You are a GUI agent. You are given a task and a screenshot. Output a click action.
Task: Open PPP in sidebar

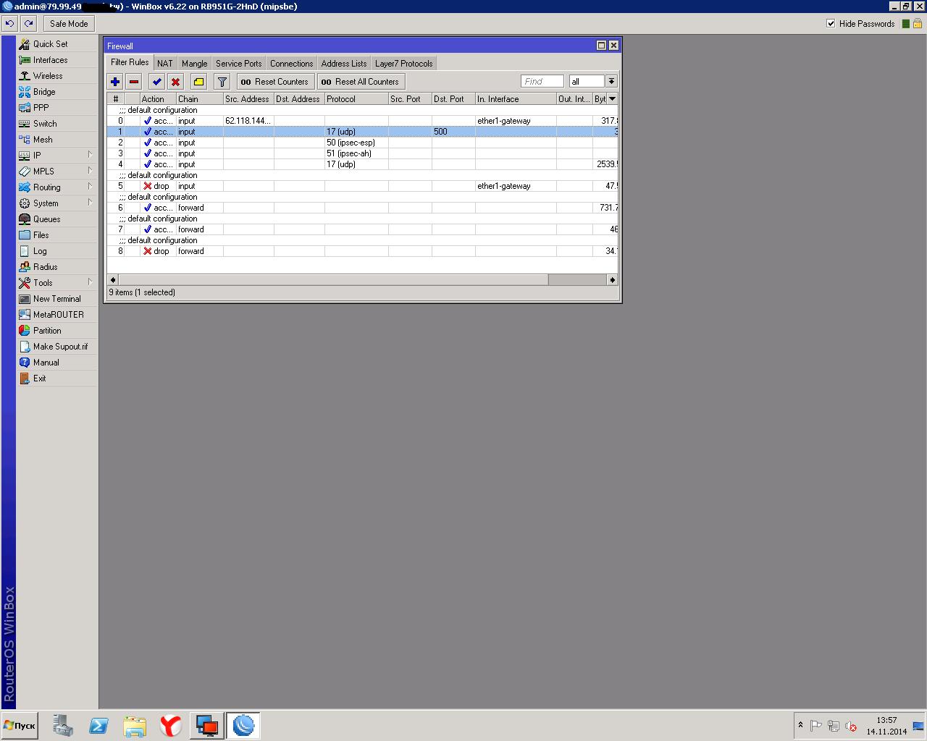pyautogui.click(x=57, y=108)
